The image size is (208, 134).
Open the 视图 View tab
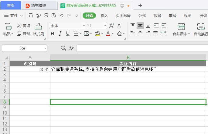(x=188, y=16)
